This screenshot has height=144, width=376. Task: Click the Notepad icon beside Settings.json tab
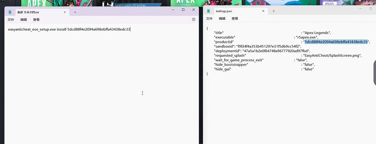pyautogui.click(x=208, y=11)
